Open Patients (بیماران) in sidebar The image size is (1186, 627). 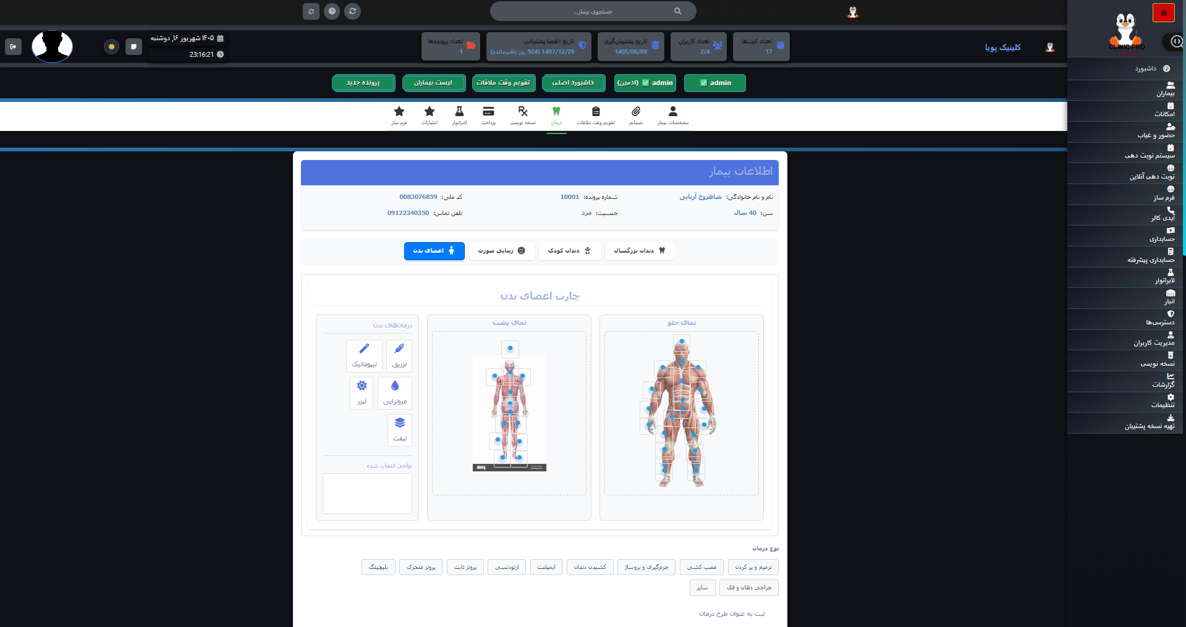(x=1125, y=90)
